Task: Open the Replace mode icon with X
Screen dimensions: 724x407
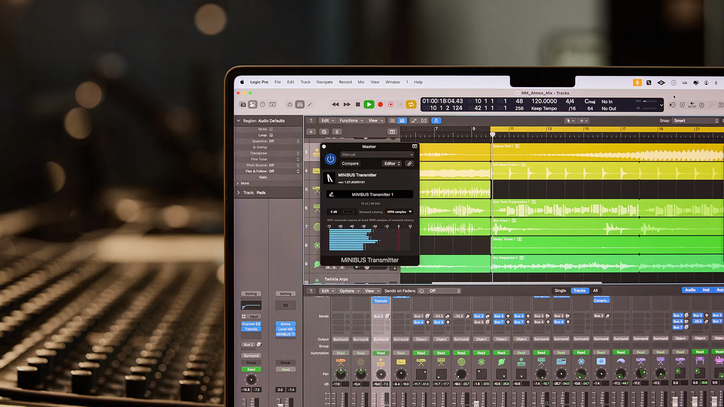Action: 682,105
